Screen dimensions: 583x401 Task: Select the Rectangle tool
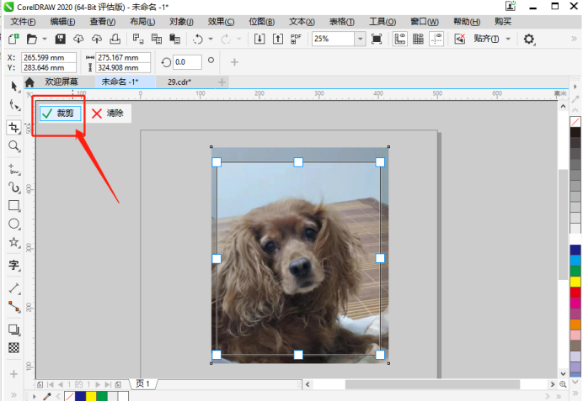tap(13, 205)
